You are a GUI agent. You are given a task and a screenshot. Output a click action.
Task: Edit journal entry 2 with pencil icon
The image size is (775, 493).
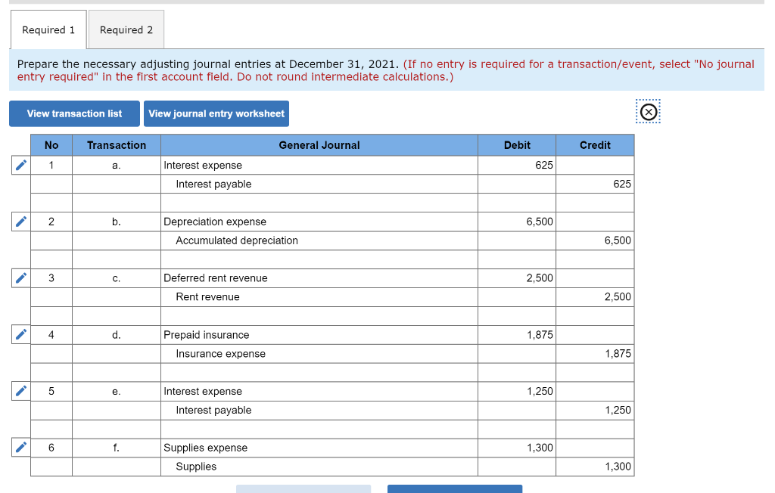20,222
